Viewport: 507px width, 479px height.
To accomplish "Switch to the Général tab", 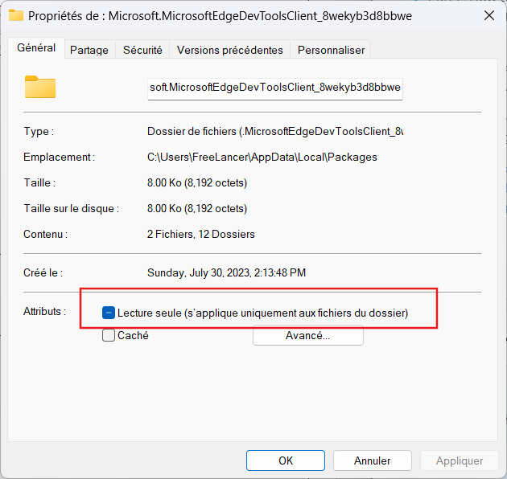I will tap(36, 48).
